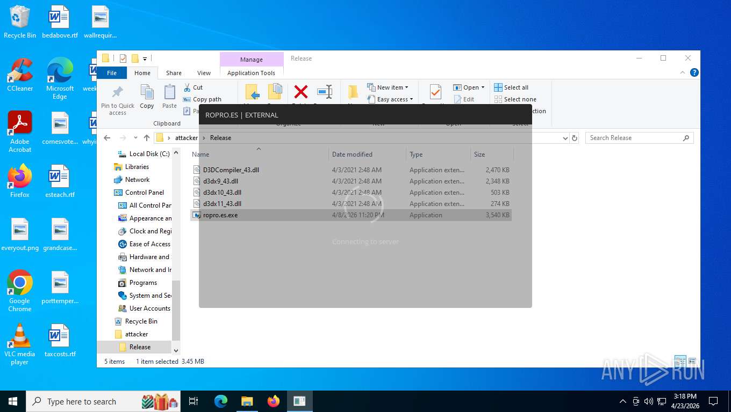Click the New folder icon
Screen dimensions: 731x412
[353, 92]
